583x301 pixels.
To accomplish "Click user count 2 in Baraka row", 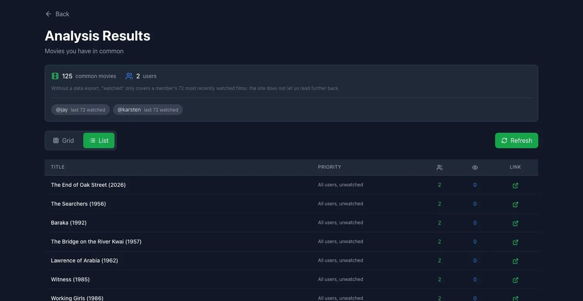I will pos(439,223).
